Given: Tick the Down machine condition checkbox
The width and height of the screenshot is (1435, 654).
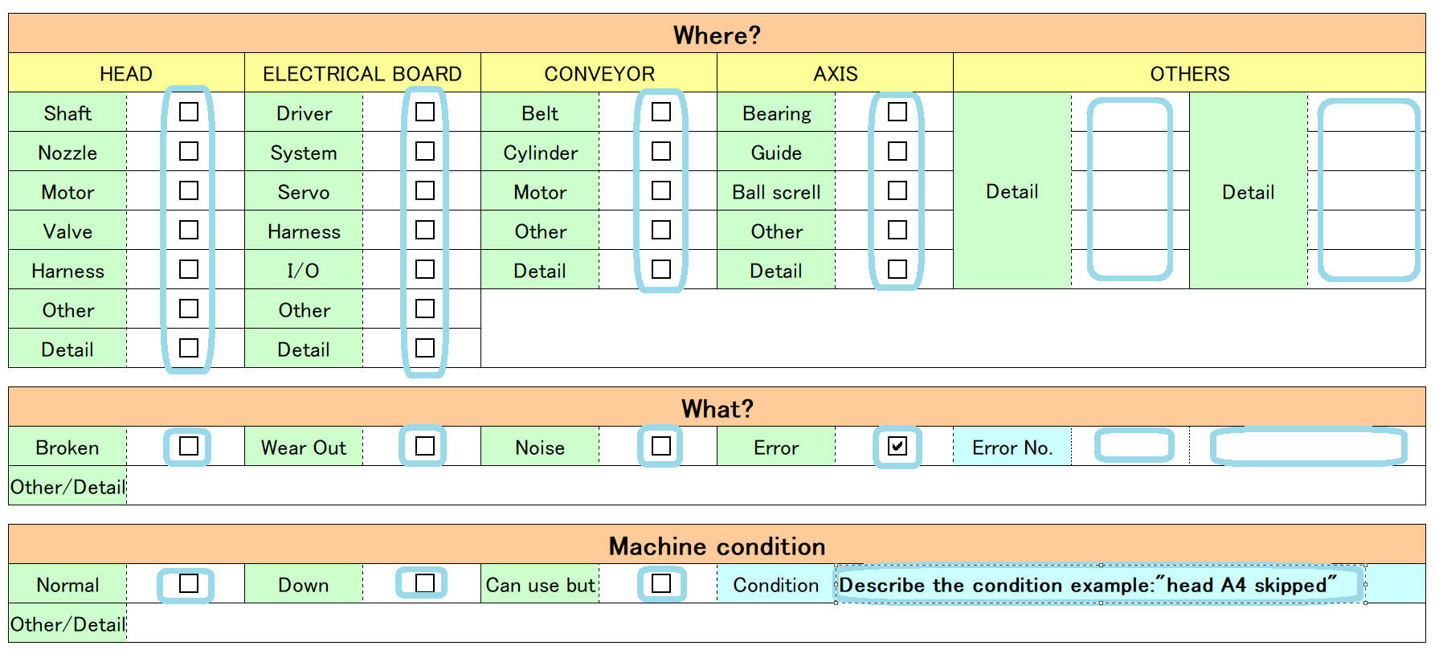Looking at the screenshot, I should [x=425, y=583].
